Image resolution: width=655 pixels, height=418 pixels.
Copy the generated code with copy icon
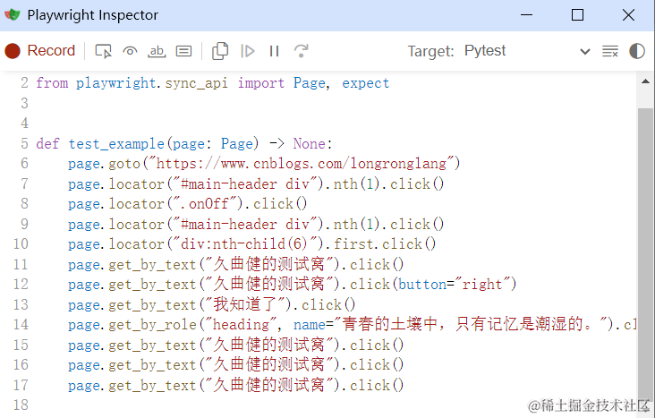click(220, 51)
